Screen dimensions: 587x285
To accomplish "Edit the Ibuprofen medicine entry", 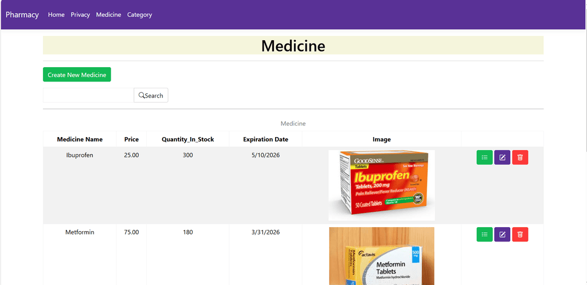I will pos(502,157).
